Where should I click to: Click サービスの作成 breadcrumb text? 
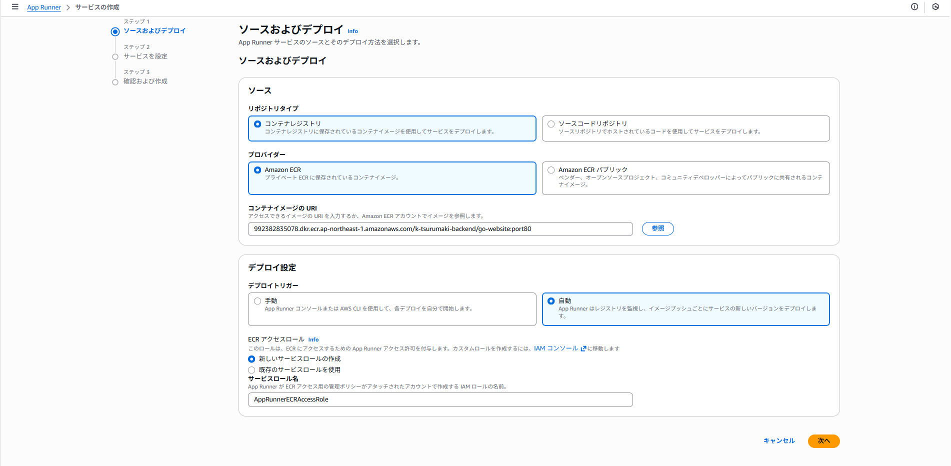[x=97, y=7]
